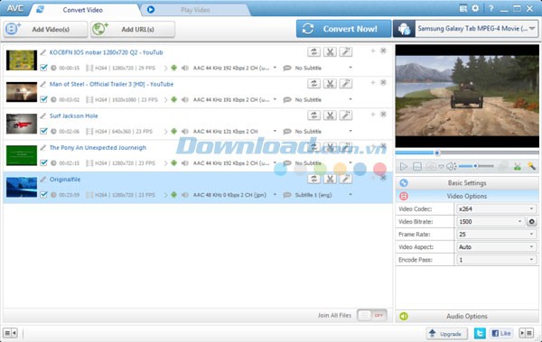Click the pencil icon beside Originalfile
Viewport: 542px width, 342px height.
[42, 180]
